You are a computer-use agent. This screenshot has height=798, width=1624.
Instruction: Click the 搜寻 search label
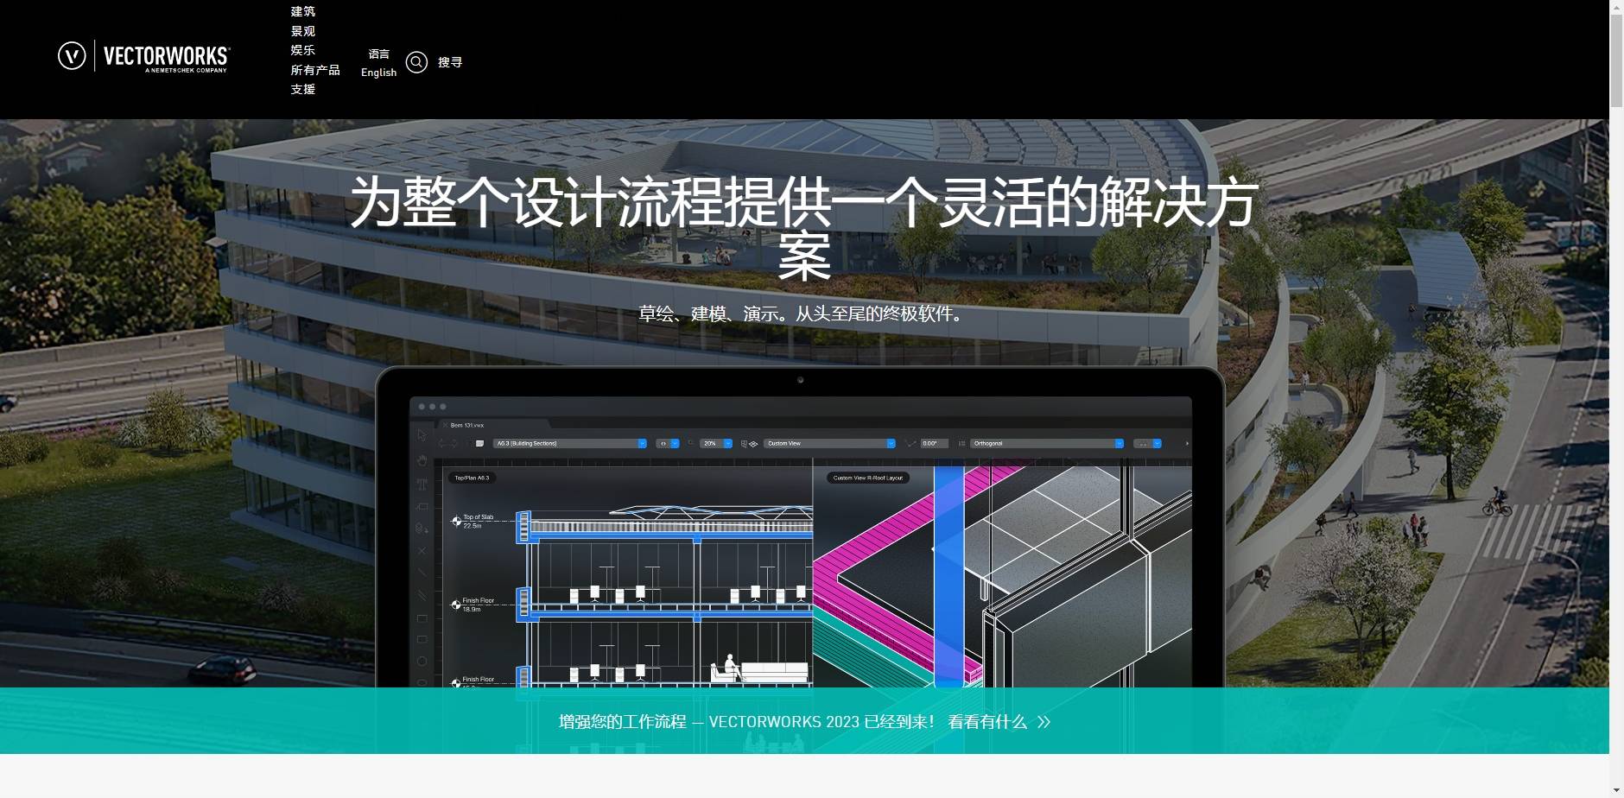pos(450,62)
